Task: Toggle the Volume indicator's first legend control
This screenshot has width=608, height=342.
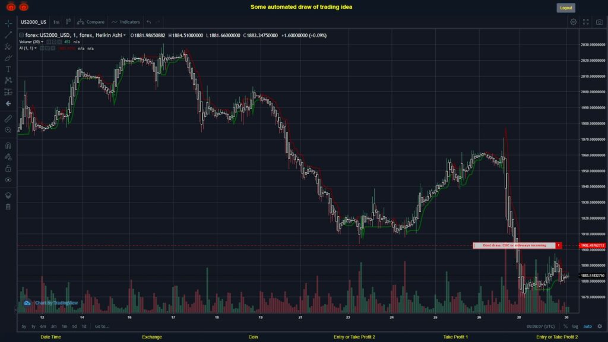Action: (49, 42)
